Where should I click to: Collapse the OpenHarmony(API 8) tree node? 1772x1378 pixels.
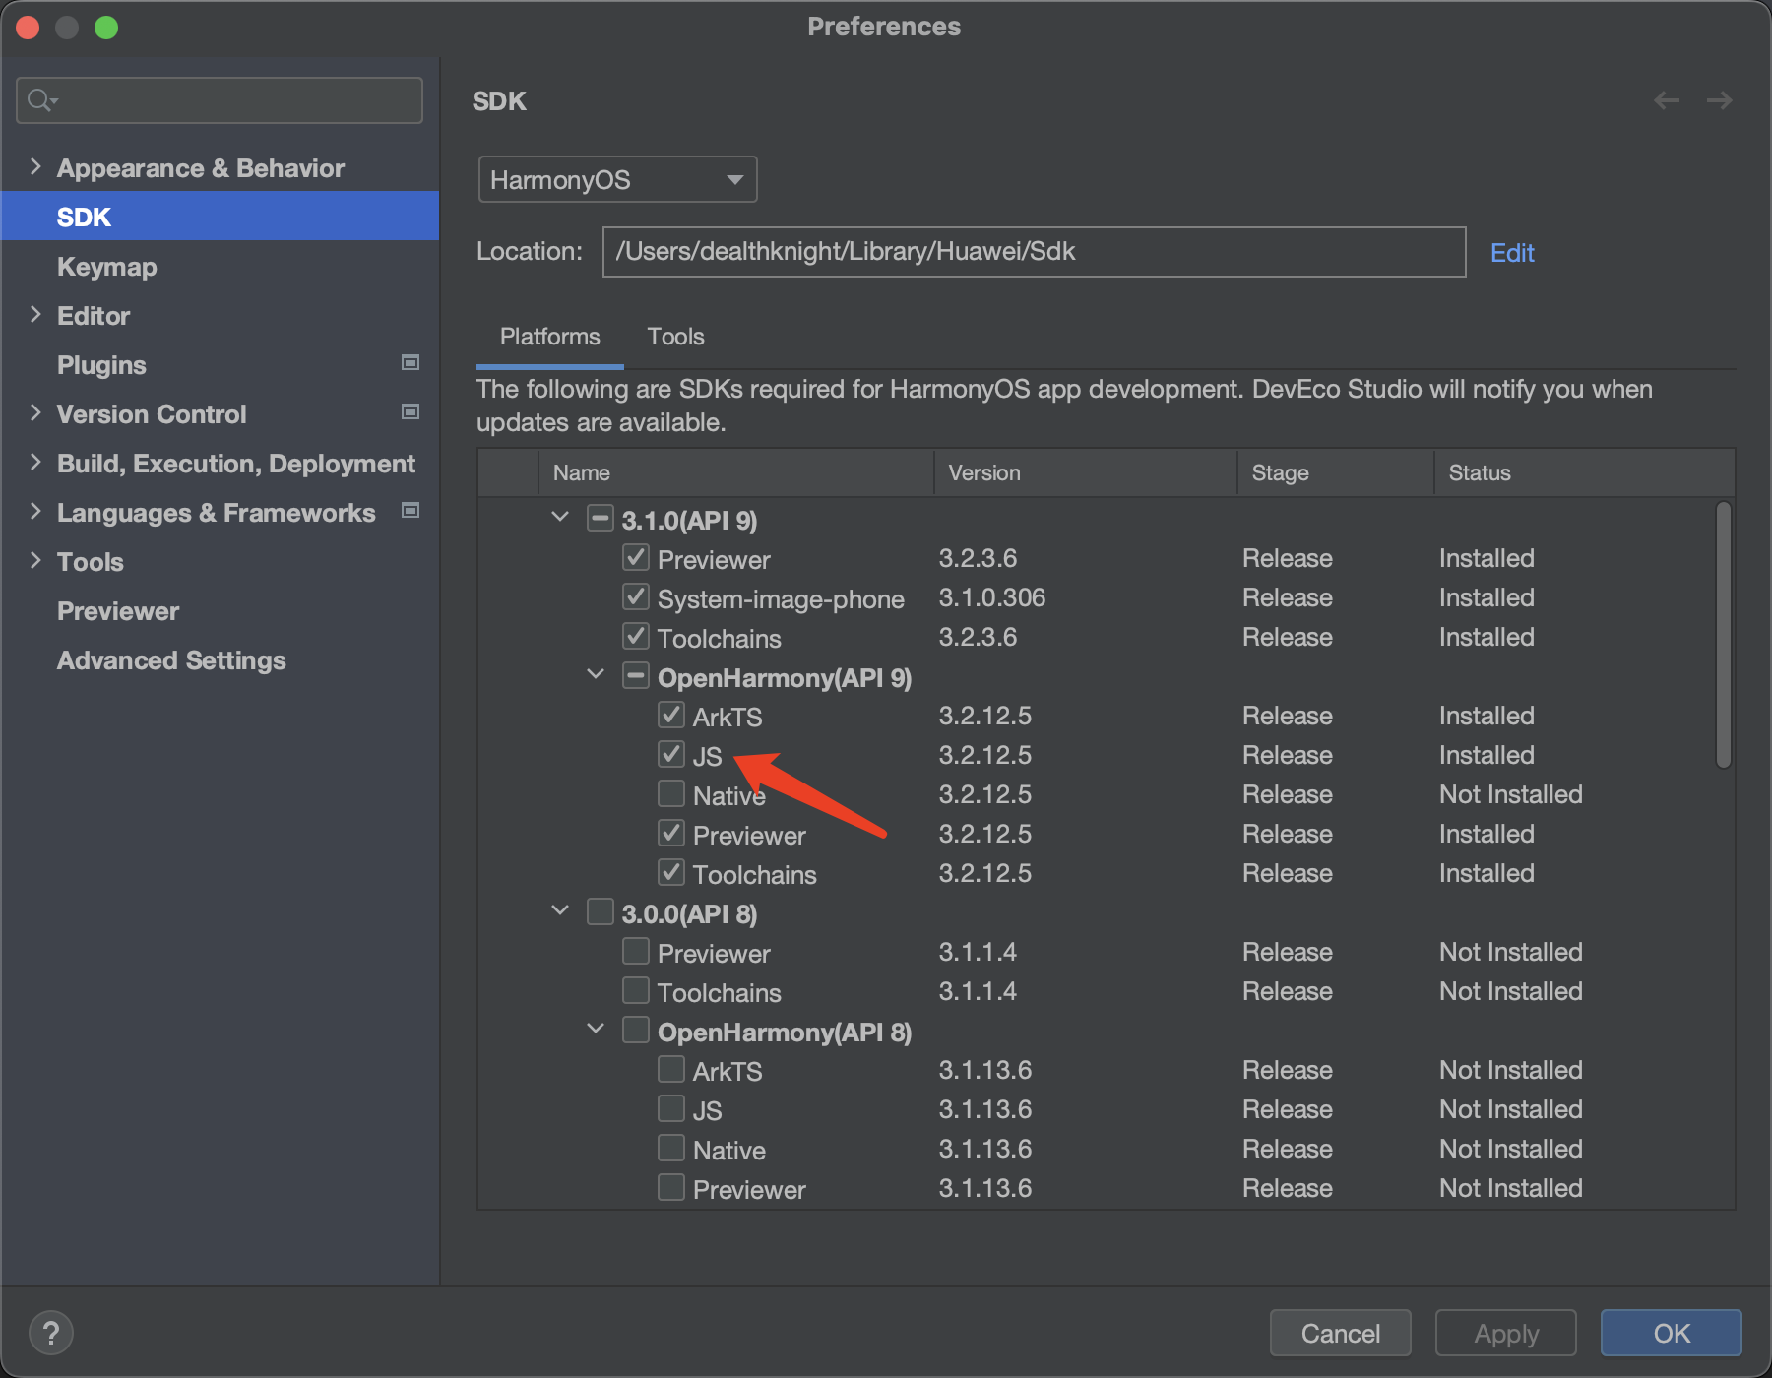(596, 1029)
